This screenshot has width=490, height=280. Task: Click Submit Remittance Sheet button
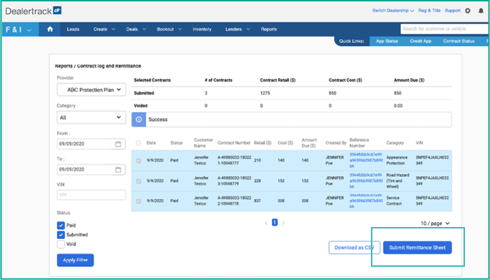(417, 247)
